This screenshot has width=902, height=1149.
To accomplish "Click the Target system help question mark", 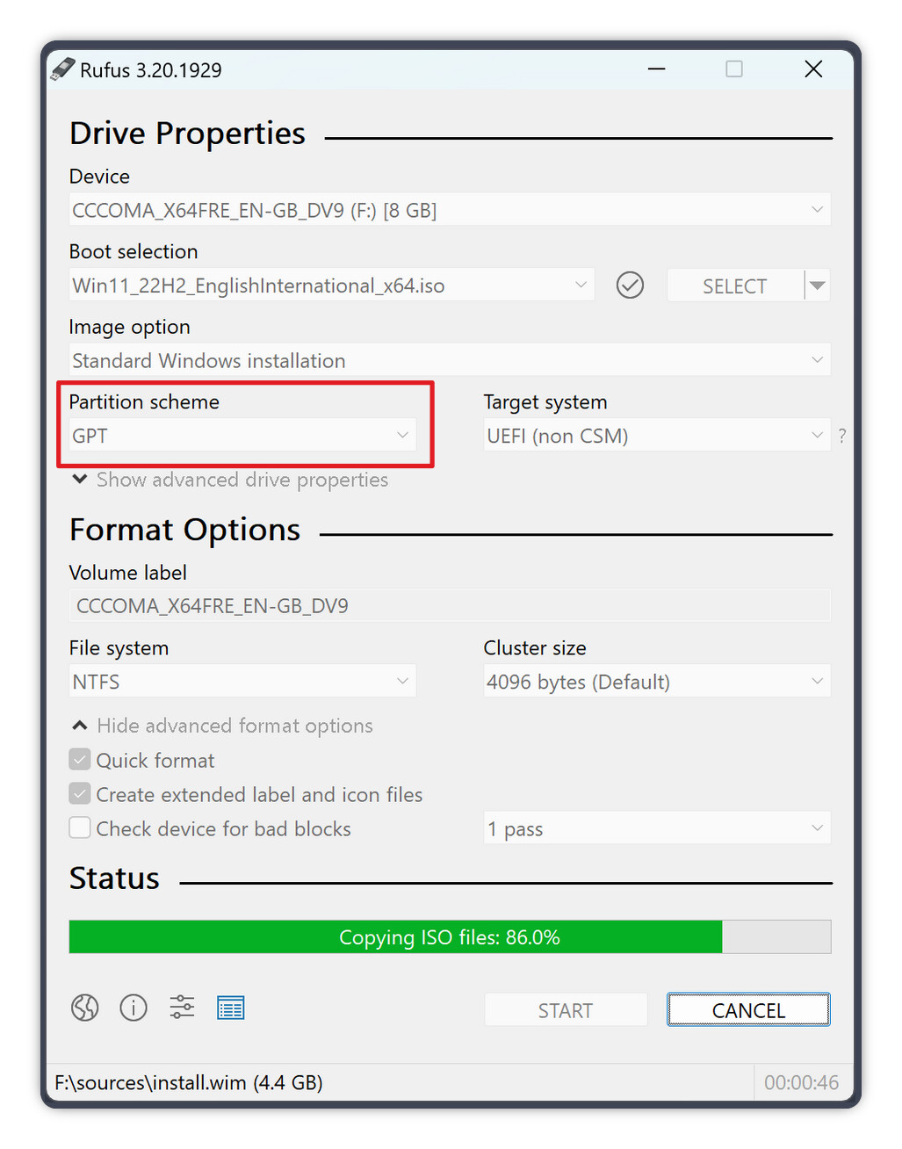I will click(841, 436).
